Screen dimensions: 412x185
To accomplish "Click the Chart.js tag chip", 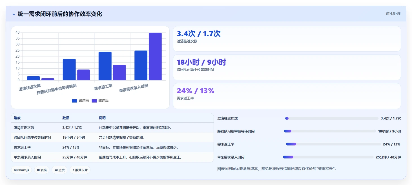I will tap(21, 170).
